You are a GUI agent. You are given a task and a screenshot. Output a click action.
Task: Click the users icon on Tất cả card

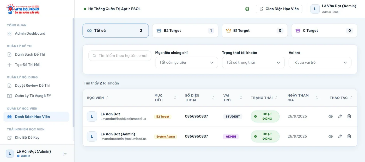click(x=89, y=31)
